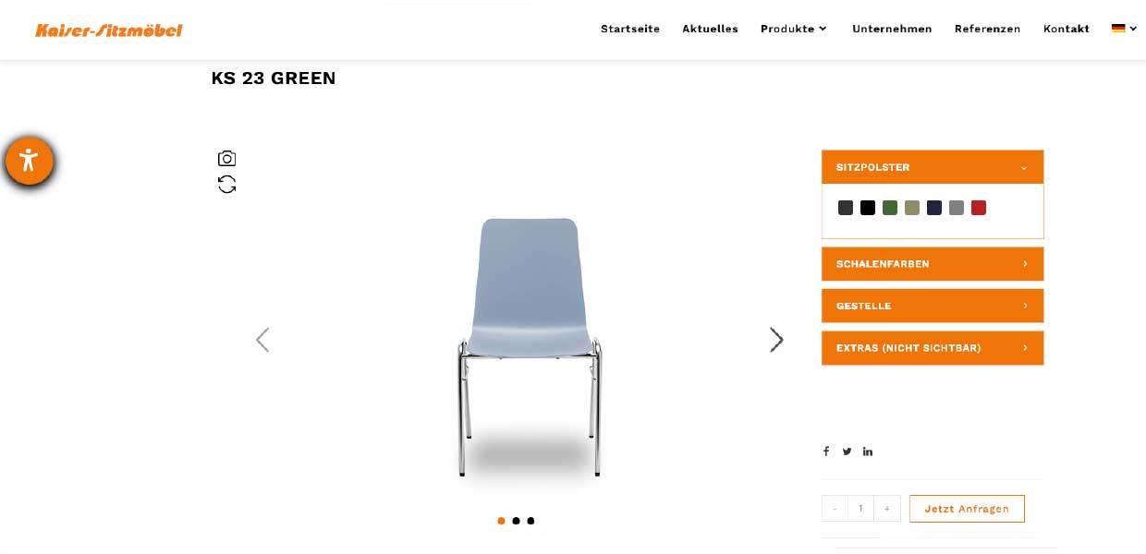
Task: Expand the Schalenfarben section
Action: (933, 264)
